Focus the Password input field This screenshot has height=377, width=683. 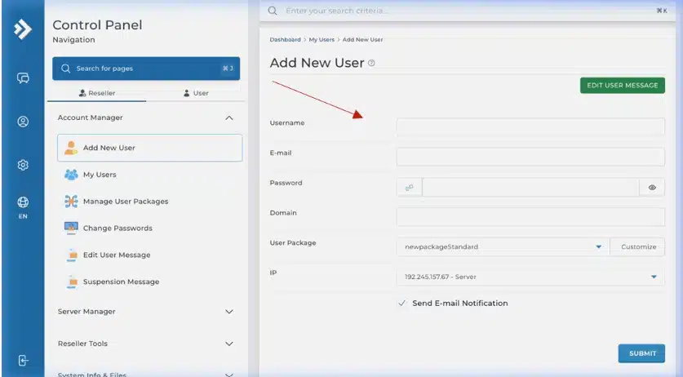click(530, 188)
